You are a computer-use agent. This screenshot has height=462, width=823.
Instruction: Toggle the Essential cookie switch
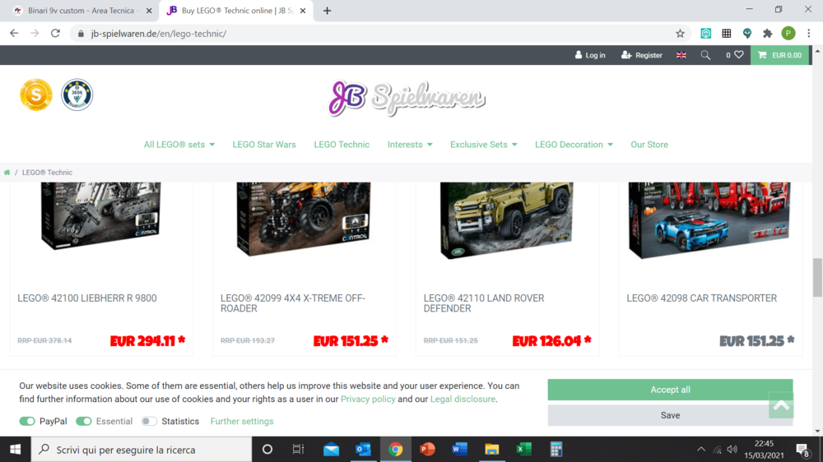pos(83,421)
